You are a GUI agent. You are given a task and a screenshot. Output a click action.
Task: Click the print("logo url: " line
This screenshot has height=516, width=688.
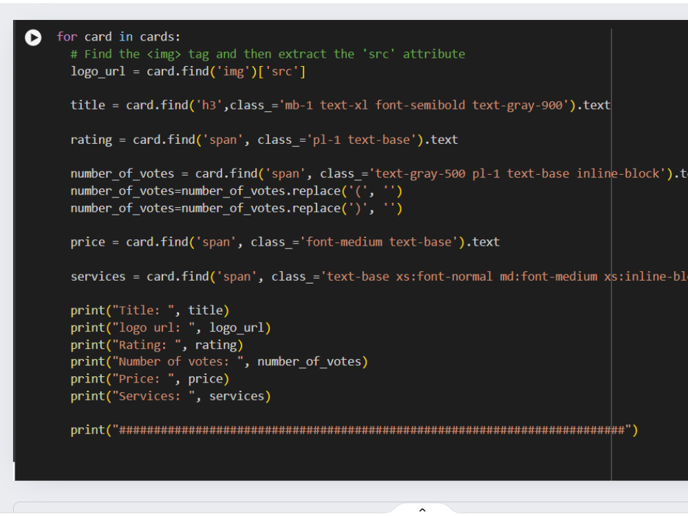point(171,327)
